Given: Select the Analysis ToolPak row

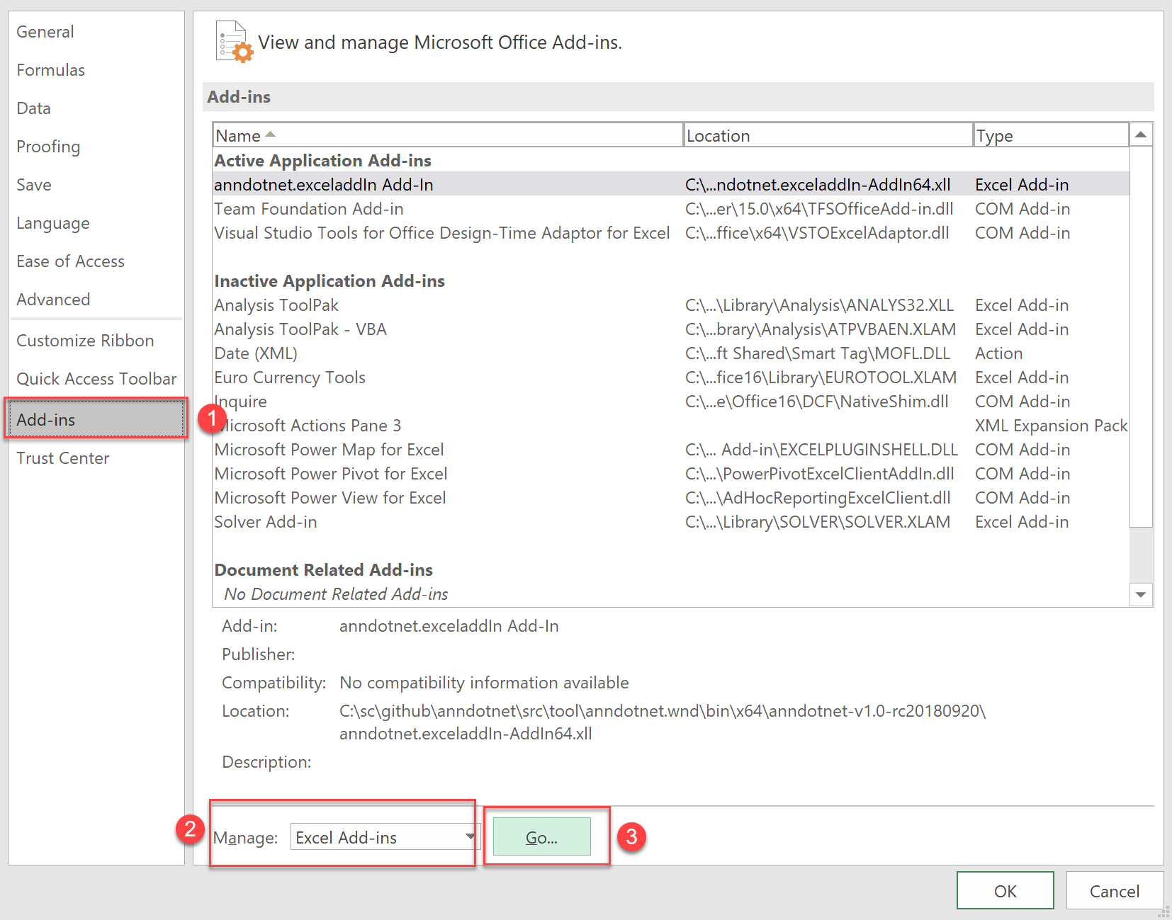Looking at the screenshot, I should pyautogui.click(x=671, y=305).
